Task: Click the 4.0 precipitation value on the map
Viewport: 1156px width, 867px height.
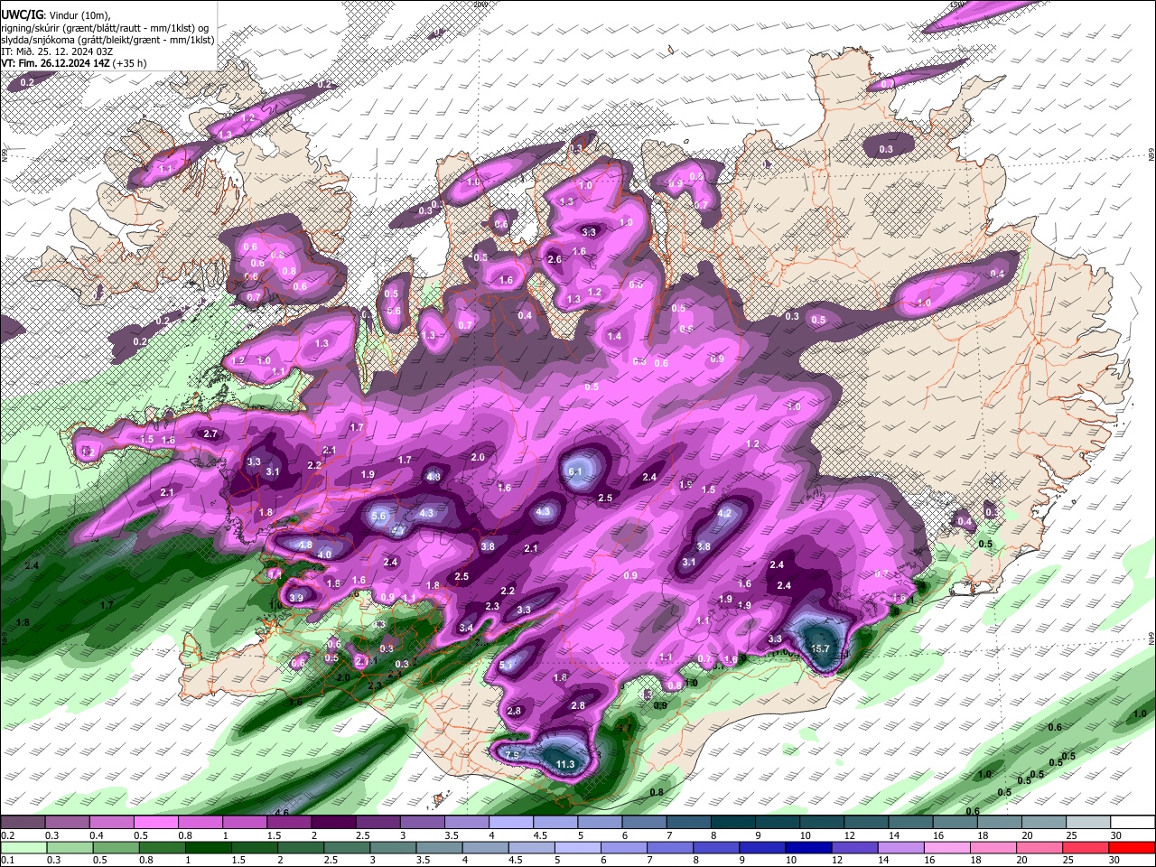Action: click(x=325, y=554)
